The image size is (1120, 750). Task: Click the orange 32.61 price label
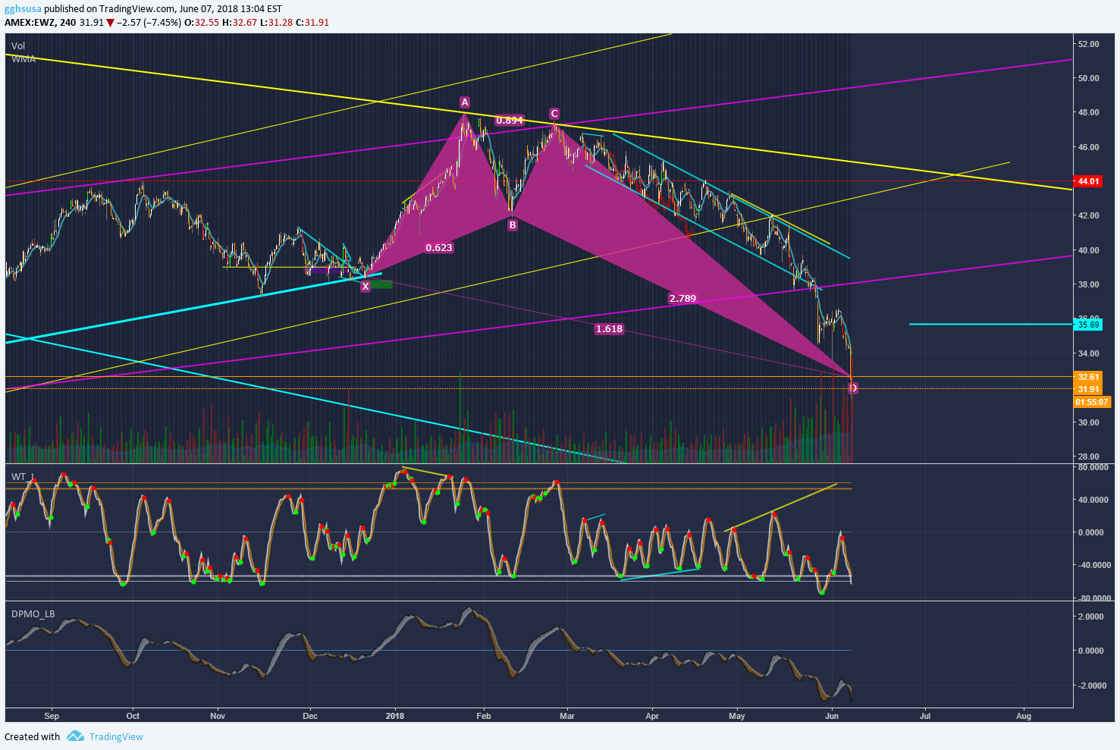click(x=1088, y=377)
